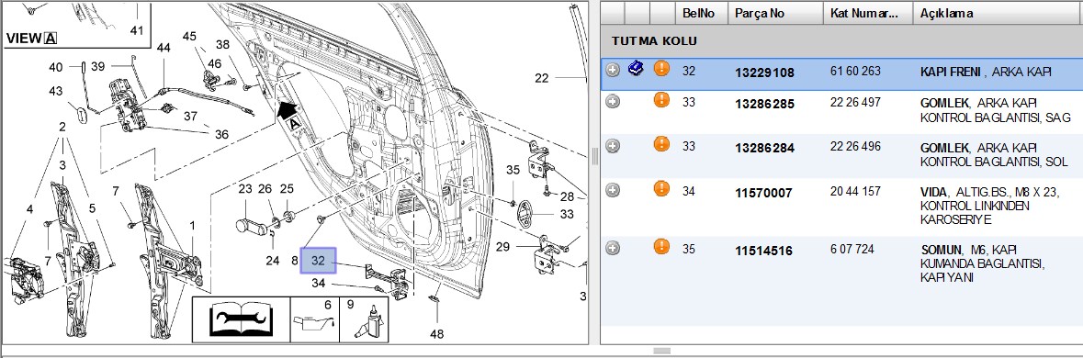Click callout 33 next to the oval gasket
Screen dimensions: 1083x358
pyautogui.click(x=567, y=215)
